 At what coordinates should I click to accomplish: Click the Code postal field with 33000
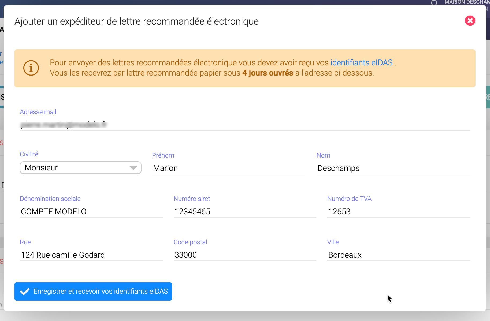tap(245, 255)
